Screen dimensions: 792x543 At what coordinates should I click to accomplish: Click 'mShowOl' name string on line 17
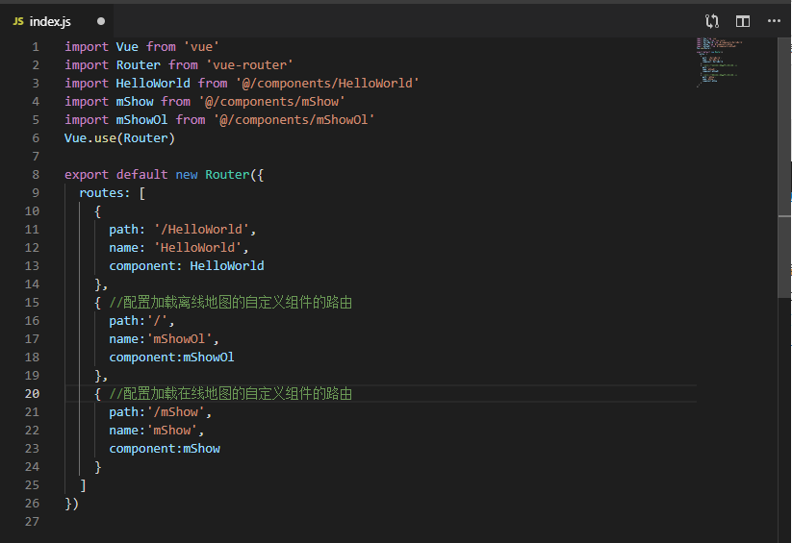pyautogui.click(x=179, y=339)
